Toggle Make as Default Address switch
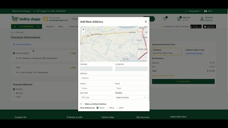228x128 pixels. pos(82,104)
